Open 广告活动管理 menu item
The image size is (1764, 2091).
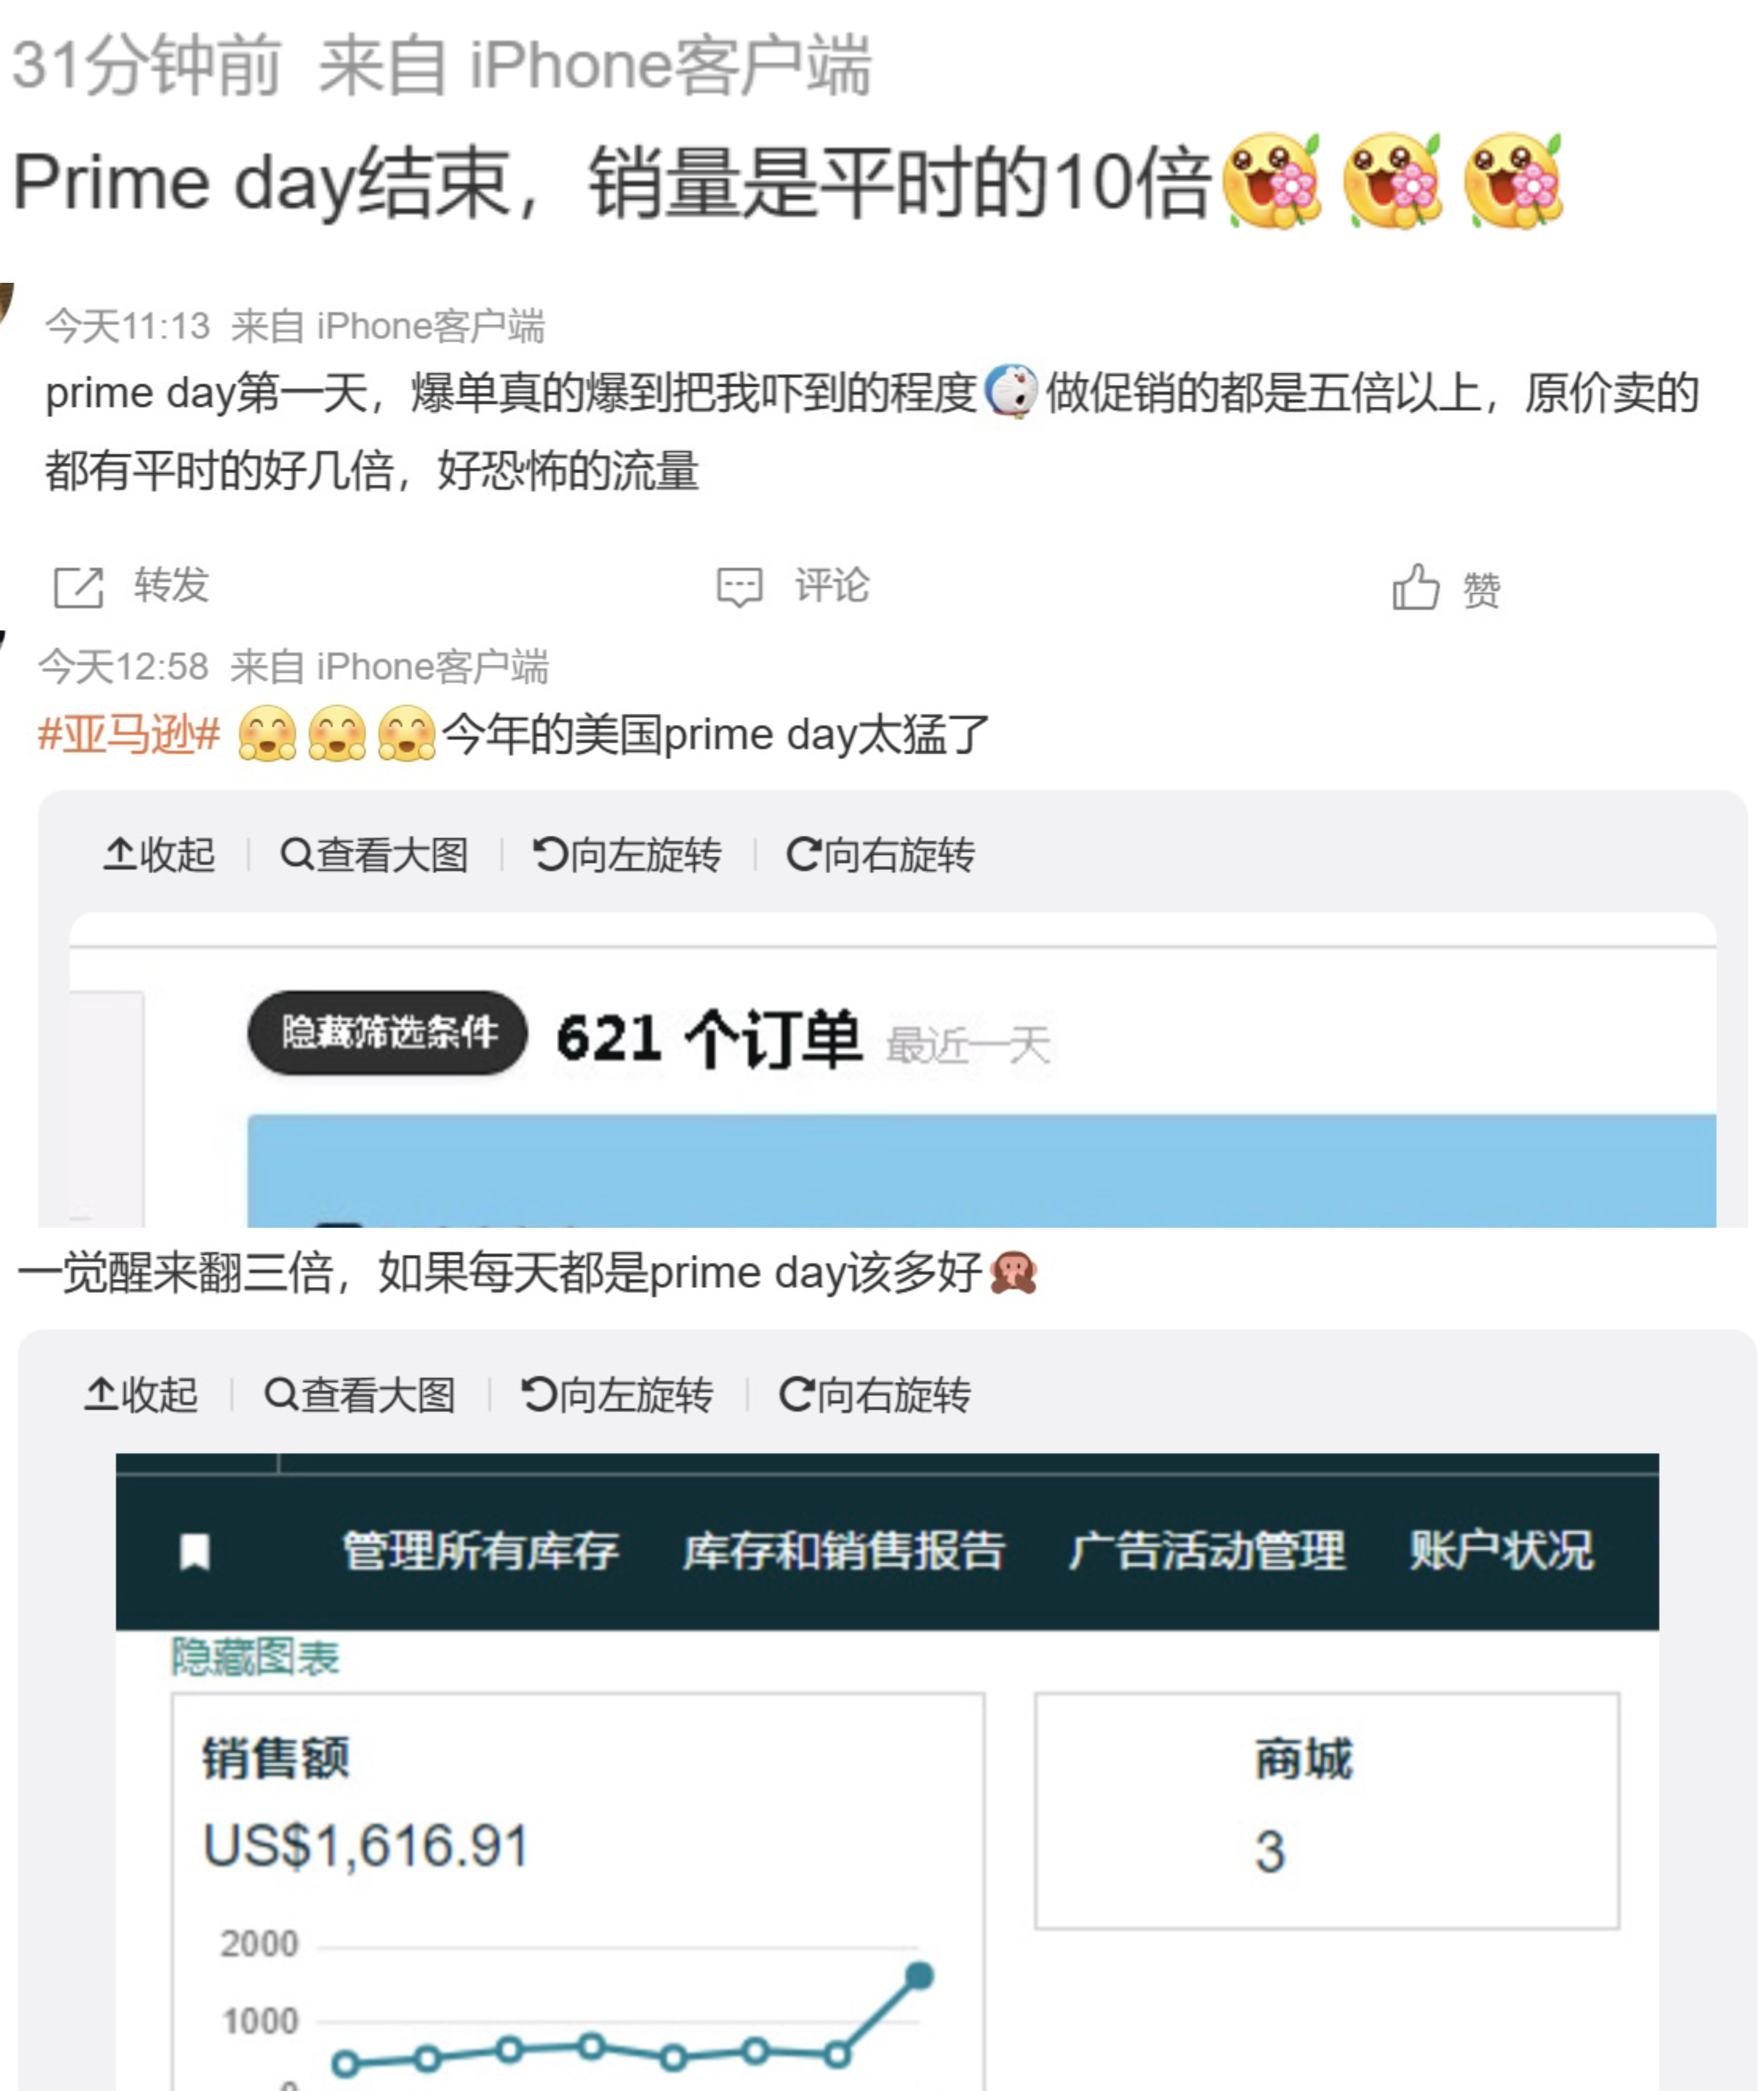tap(1207, 1551)
